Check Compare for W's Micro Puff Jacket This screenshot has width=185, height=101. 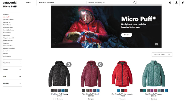[x=149, y=99]
